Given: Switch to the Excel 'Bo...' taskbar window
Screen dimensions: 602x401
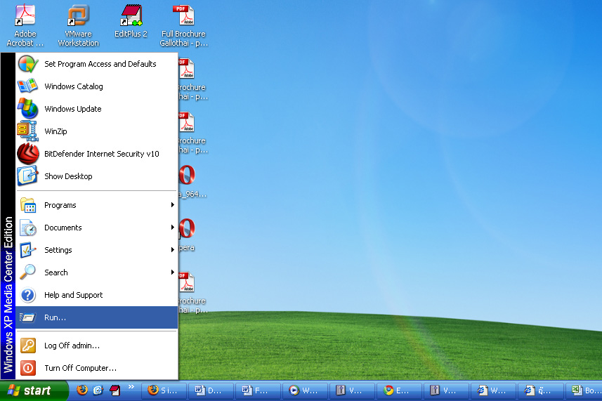Looking at the screenshot, I should coord(584,390).
